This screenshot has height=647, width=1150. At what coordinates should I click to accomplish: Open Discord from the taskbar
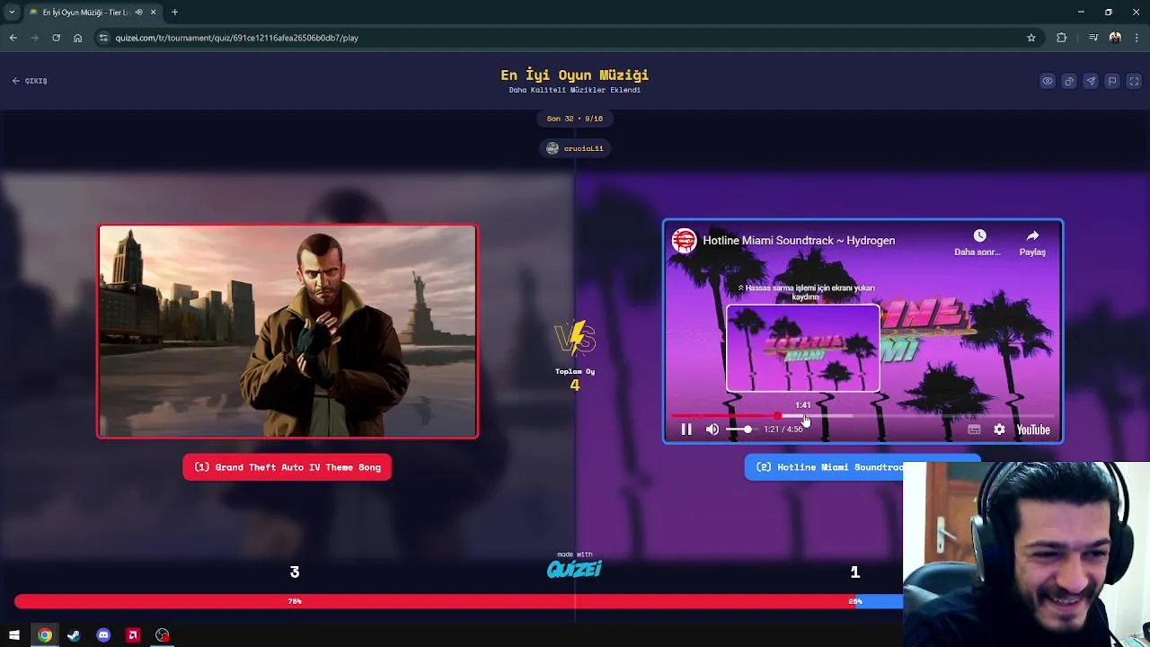103,635
